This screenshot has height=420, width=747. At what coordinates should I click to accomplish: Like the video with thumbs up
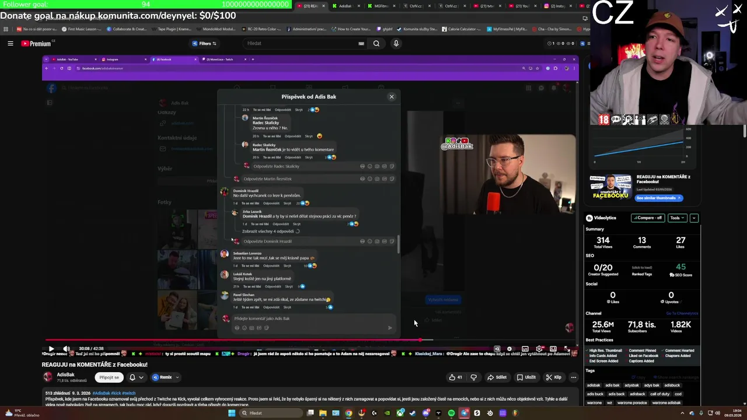(456, 377)
